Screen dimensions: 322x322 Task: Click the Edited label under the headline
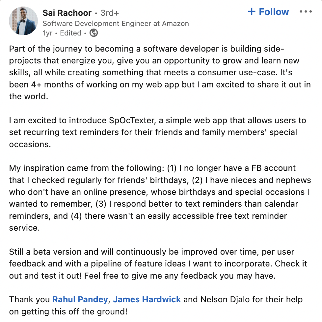click(70, 33)
